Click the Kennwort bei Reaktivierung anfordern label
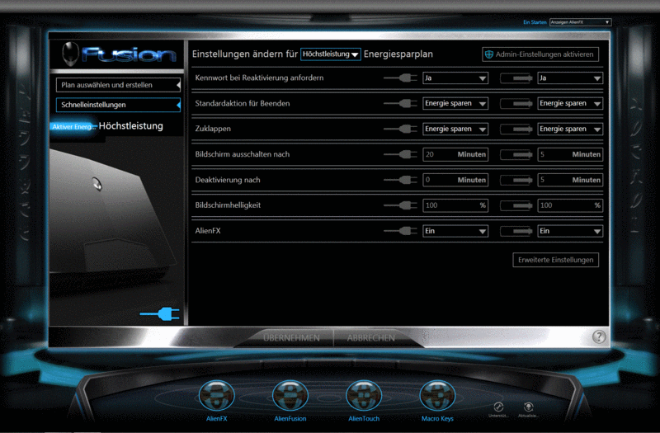 pyautogui.click(x=259, y=78)
